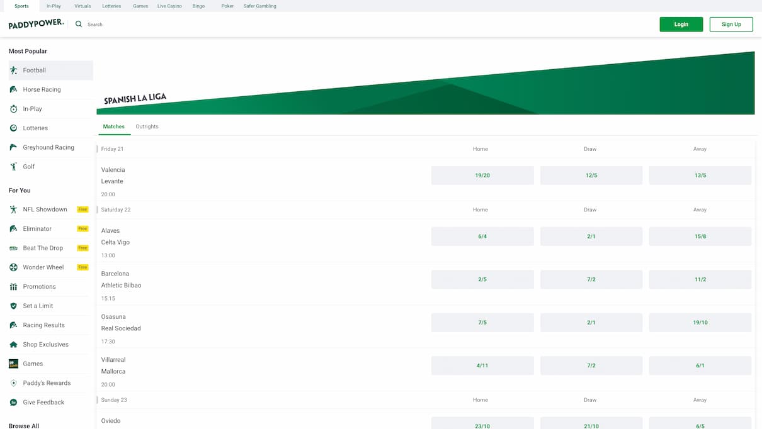Select Barcelona v Athletic Bilbao draw 7/2

coord(591,279)
